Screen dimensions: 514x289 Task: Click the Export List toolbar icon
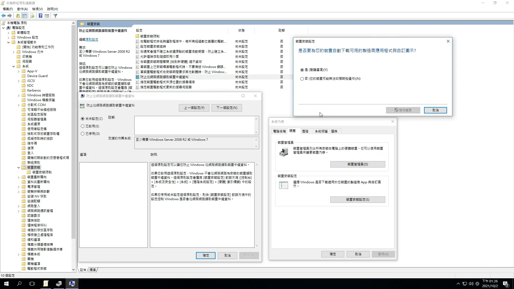click(x=32, y=16)
